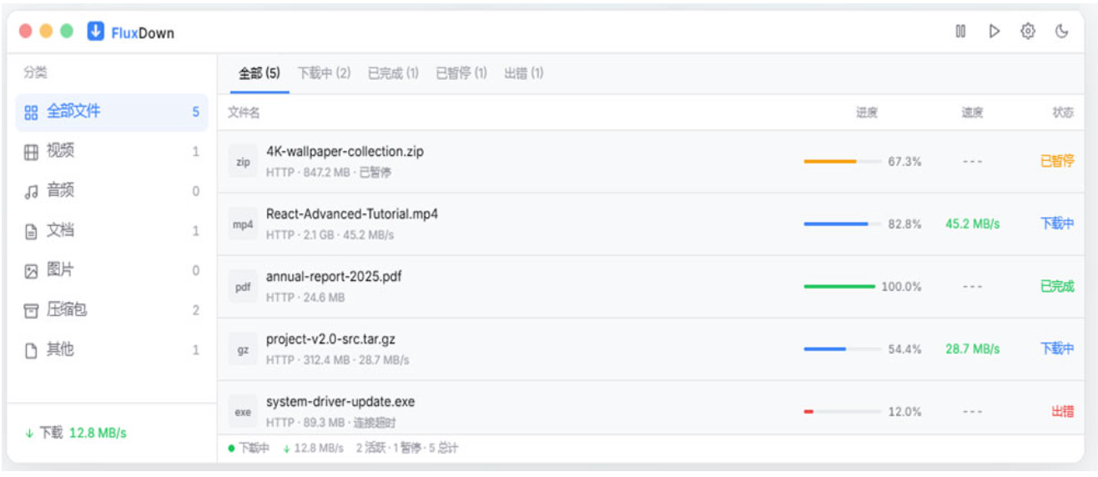Click the 文件名 column header
The width and height of the screenshot is (1098, 477).
click(x=244, y=113)
